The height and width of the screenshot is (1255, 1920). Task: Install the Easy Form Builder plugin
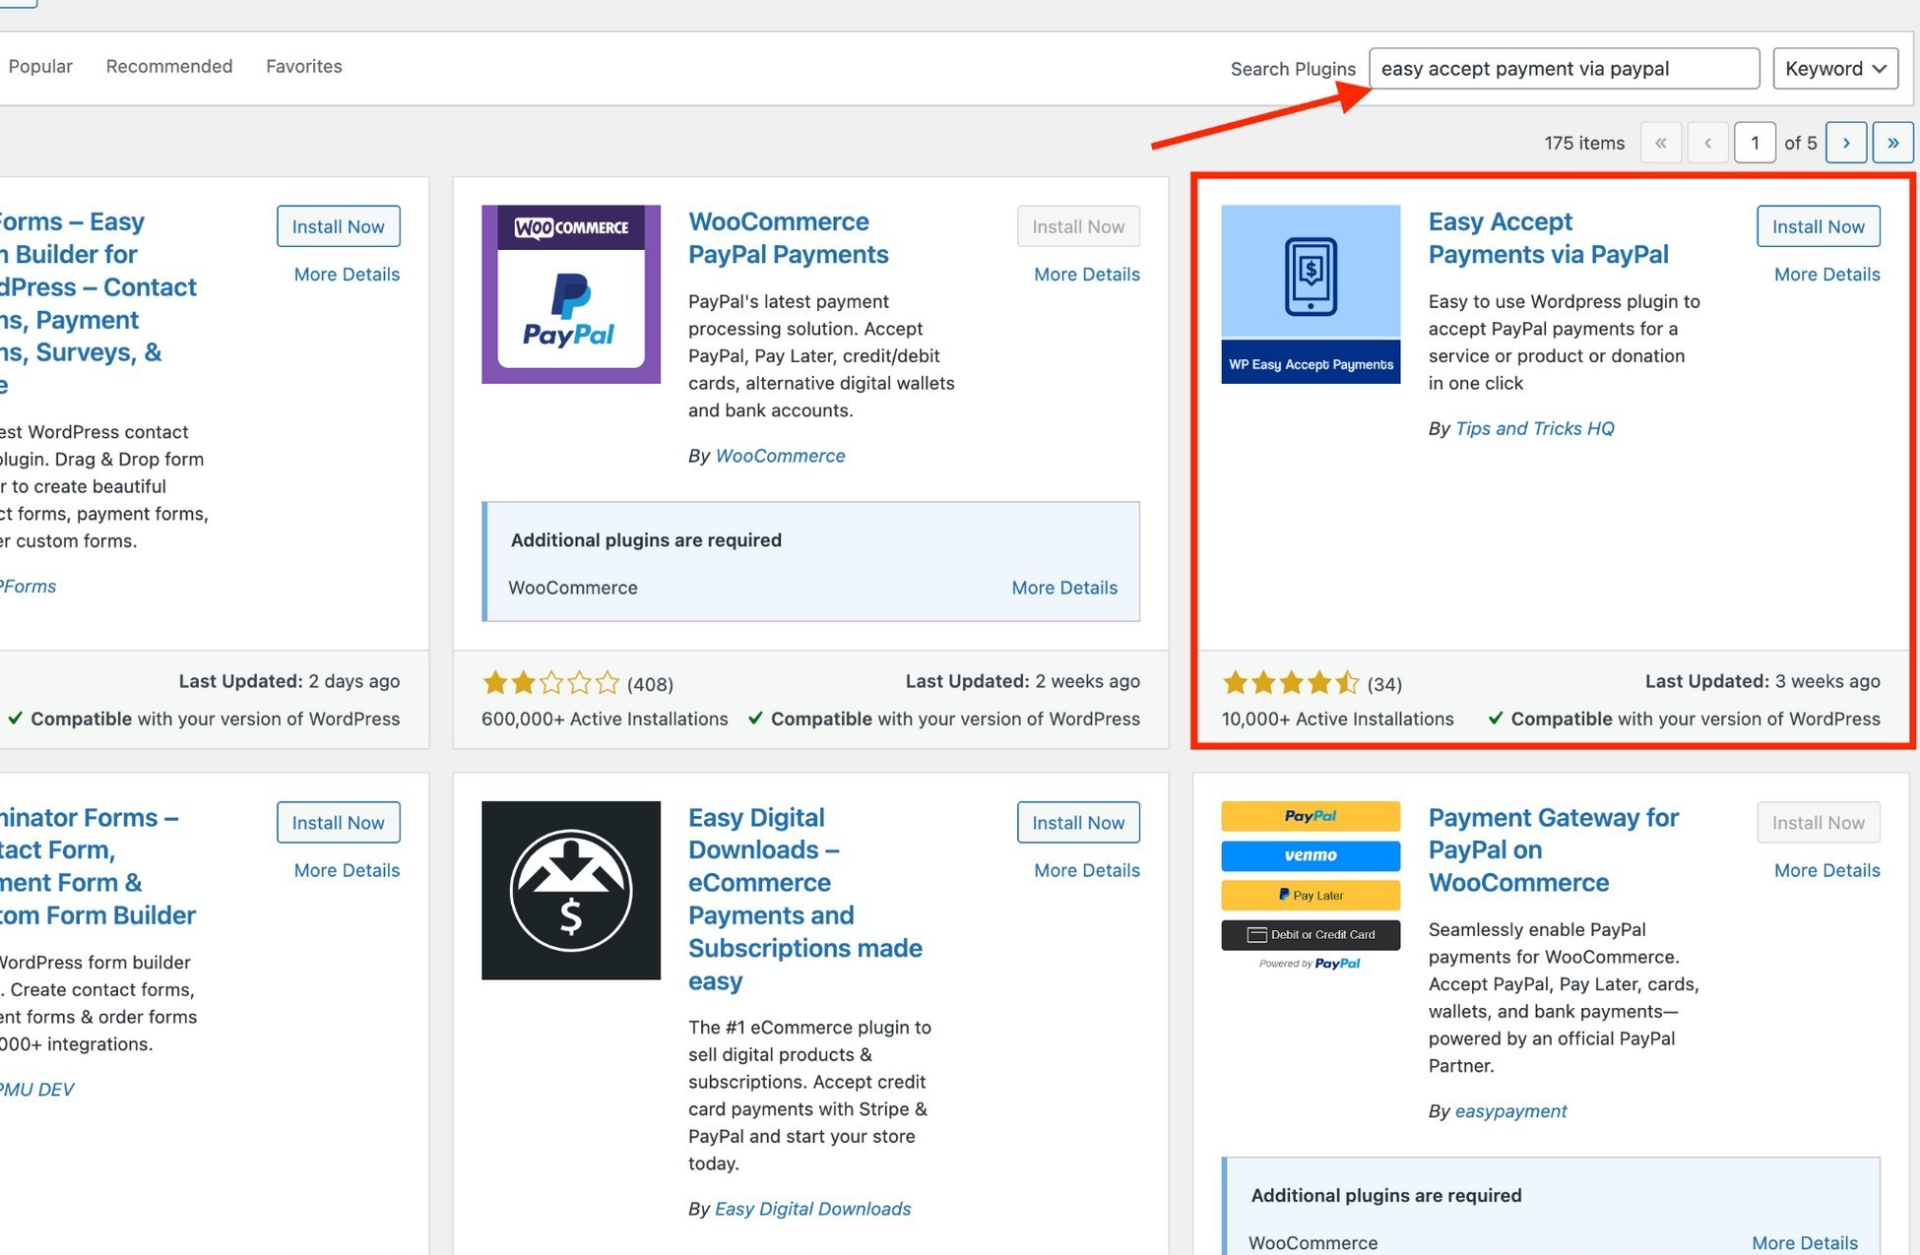coord(338,226)
